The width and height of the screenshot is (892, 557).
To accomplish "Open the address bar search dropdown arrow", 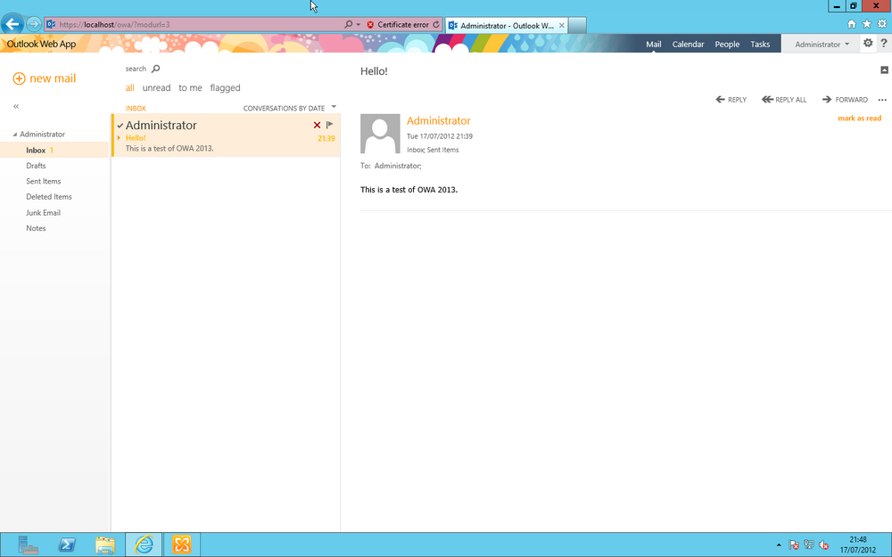I will pos(358,24).
